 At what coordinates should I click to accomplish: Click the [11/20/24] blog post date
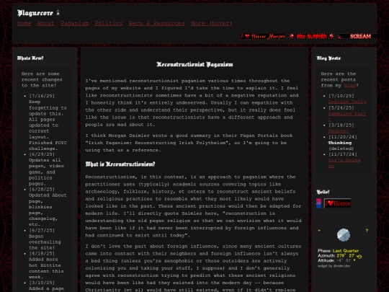(343, 137)
